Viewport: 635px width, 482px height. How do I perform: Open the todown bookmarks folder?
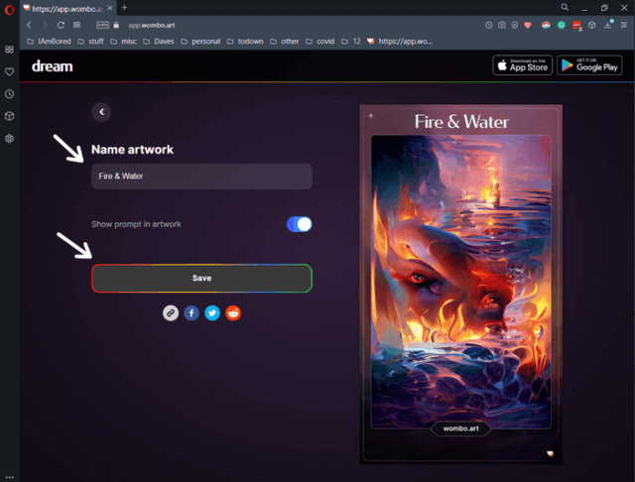coord(245,42)
